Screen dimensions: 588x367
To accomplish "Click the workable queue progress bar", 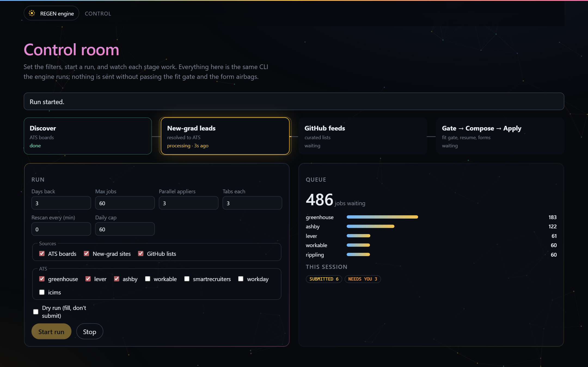I will coord(358,245).
